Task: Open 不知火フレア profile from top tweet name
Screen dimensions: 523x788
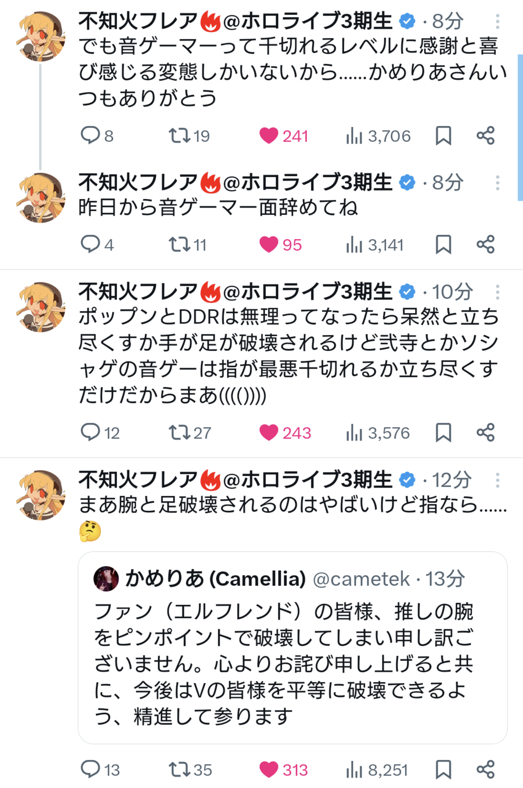Action: (x=137, y=21)
